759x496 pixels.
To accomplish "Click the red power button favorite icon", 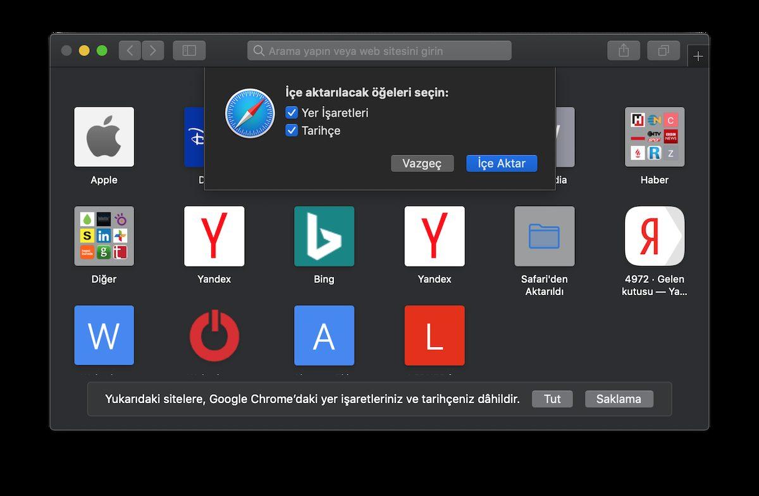I will tap(214, 335).
